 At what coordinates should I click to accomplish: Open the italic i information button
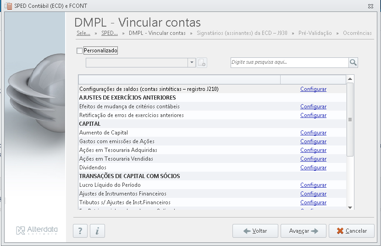(x=98, y=231)
